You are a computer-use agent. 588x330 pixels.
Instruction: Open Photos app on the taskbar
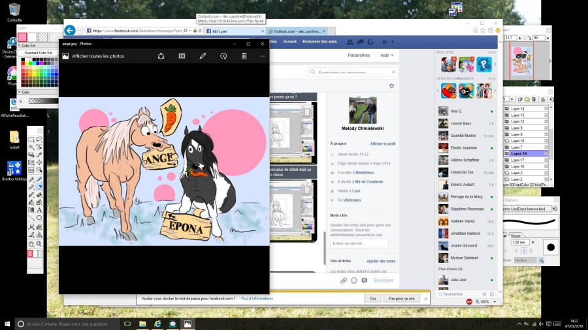tap(188, 323)
